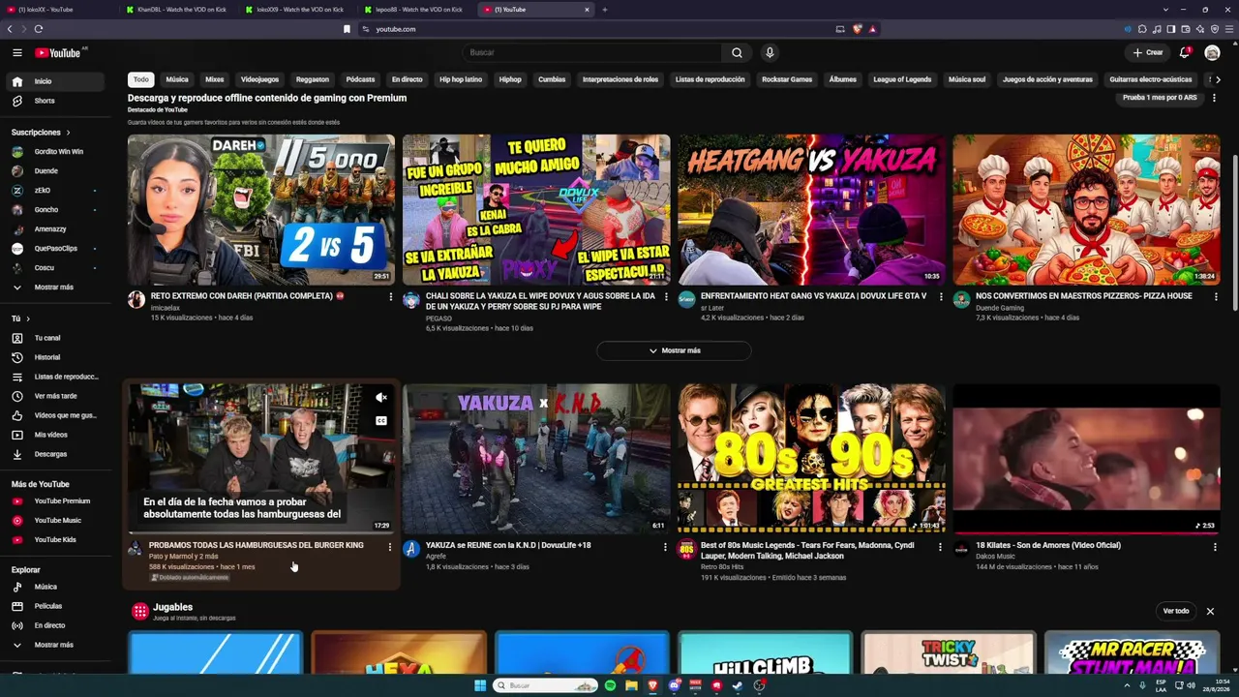Open the browser hamburger menu

point(1228,29)
